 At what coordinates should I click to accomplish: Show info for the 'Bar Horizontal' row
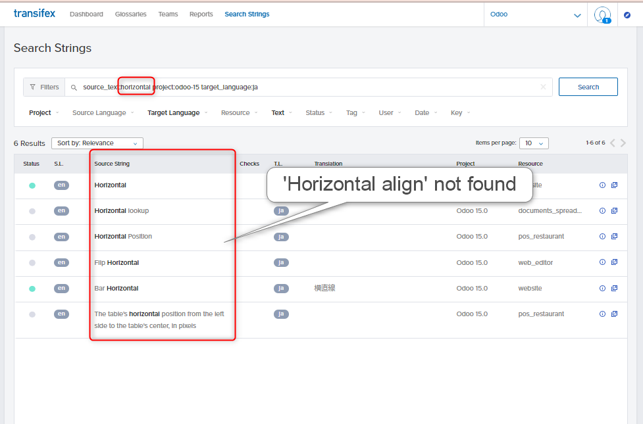(602, 288)
